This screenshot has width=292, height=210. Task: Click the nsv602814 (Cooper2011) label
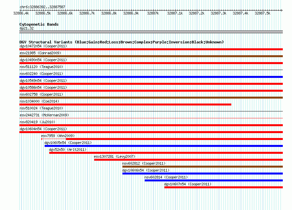[x=166, y=177]
